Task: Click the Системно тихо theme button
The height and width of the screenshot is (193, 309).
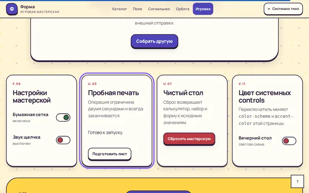Action: click(283, 9)
